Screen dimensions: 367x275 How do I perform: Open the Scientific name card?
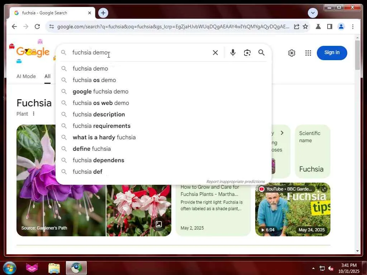(x=313, y=151)
